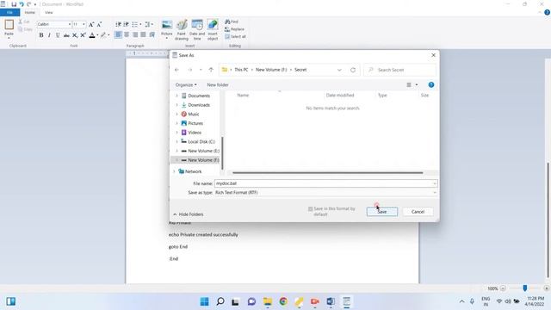Select Documents in the navigation pane
This screenshot has width=551, height=310.
click(x=199, y=96)
